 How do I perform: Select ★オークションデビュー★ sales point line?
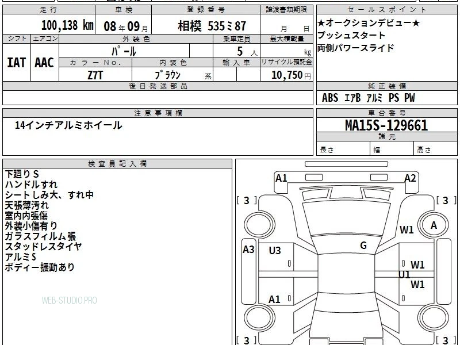[369, 22]
